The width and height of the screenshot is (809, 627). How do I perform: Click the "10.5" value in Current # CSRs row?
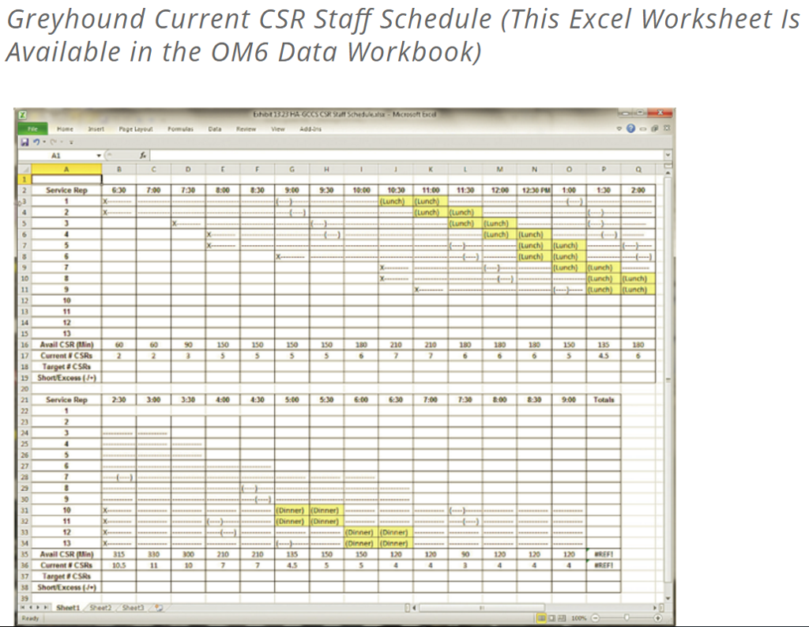(x=119, y=565)
